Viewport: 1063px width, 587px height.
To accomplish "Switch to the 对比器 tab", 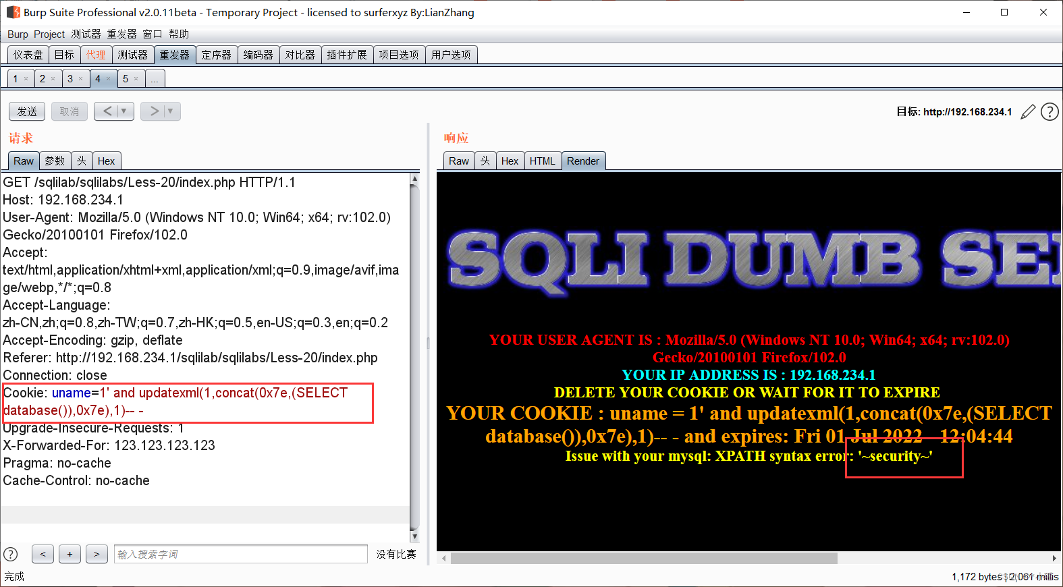I will (x=300, y=55).
